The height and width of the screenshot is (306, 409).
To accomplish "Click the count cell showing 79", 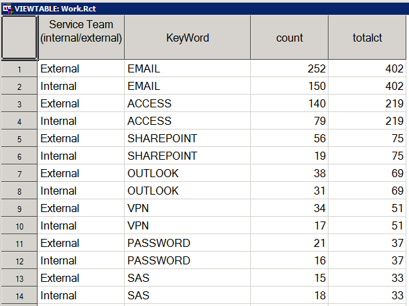I will tap(290, 121).
